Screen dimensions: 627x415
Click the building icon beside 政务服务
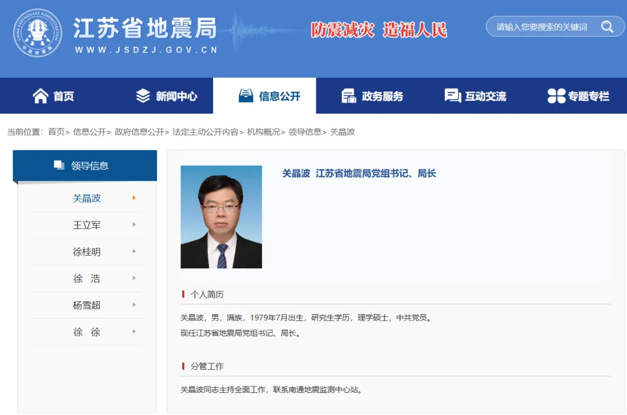click(x=349, y=96)
